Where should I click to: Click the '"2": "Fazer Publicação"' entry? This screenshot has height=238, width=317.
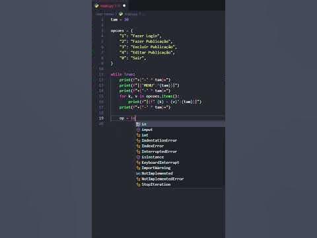(x=146, y=42)
